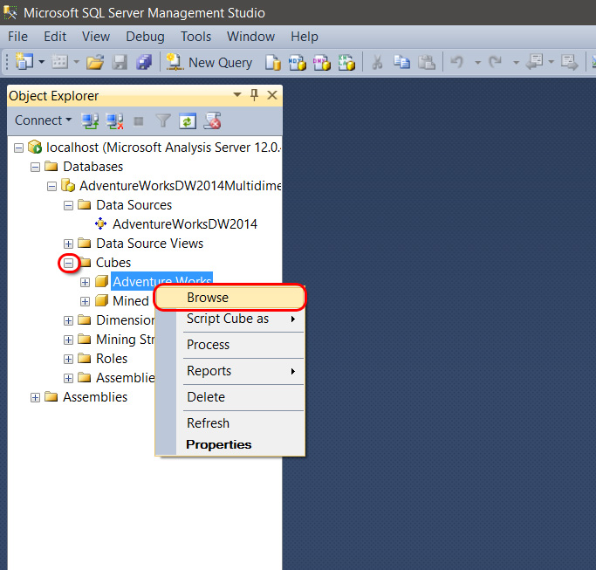Open Database Engine Query icon

coord(273,62)
